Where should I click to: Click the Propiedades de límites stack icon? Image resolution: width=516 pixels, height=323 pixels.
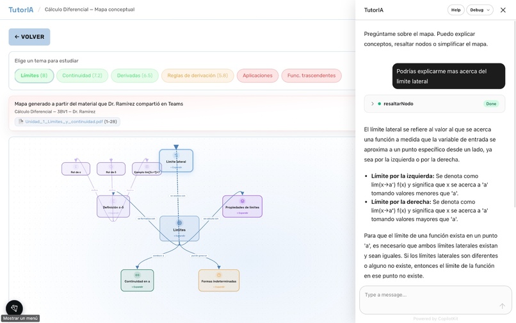pos(243,201)
